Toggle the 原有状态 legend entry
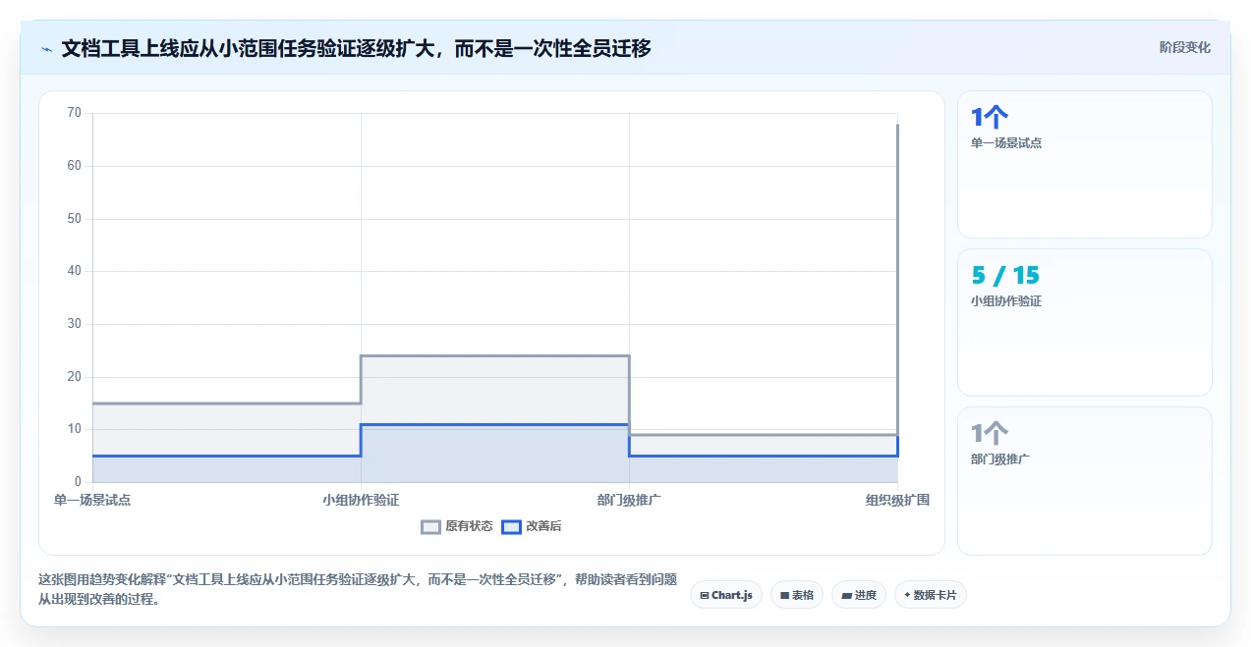Screen dimensions: 1251x647 pos(457,526)
